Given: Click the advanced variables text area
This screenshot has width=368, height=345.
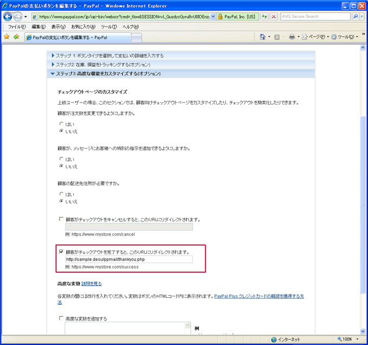Looking at the screenshot, I should (x=125, y=328).
